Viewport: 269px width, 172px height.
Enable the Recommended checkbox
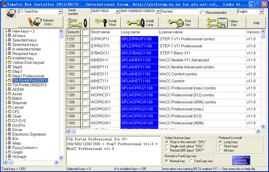click(203, 13)
